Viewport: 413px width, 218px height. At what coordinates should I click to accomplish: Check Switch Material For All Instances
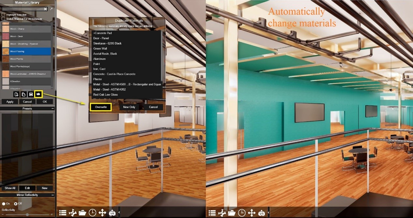pyautogui.click(x=3, y=18)
